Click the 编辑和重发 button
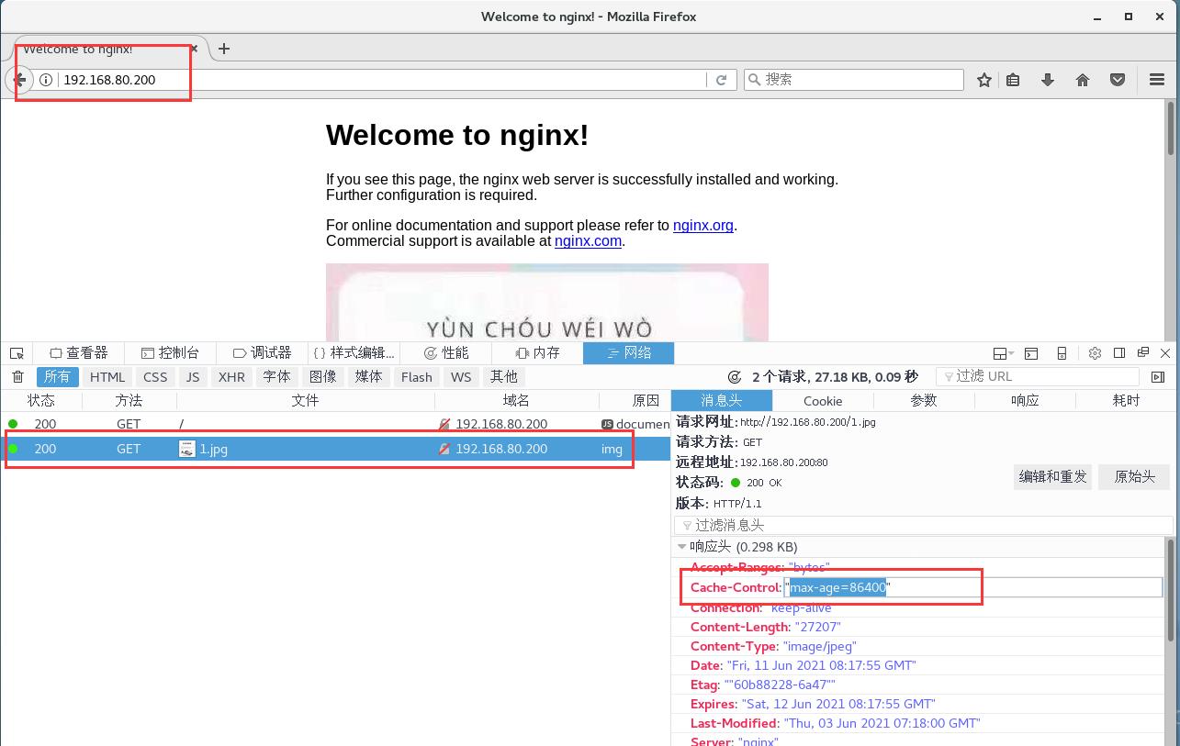The width and height of the screenshot is (1180, 746). 1052,477
